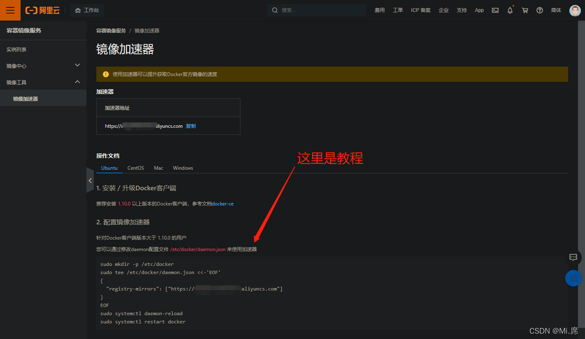
Task: Click the /etc/docker/daemon.json path text
Action: pos(198,249)
